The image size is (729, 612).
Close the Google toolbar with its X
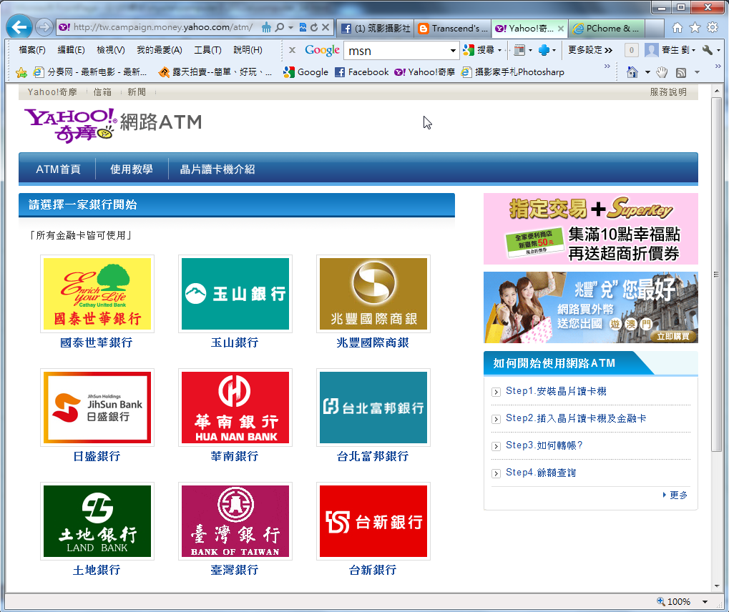(x=292, y=50)
